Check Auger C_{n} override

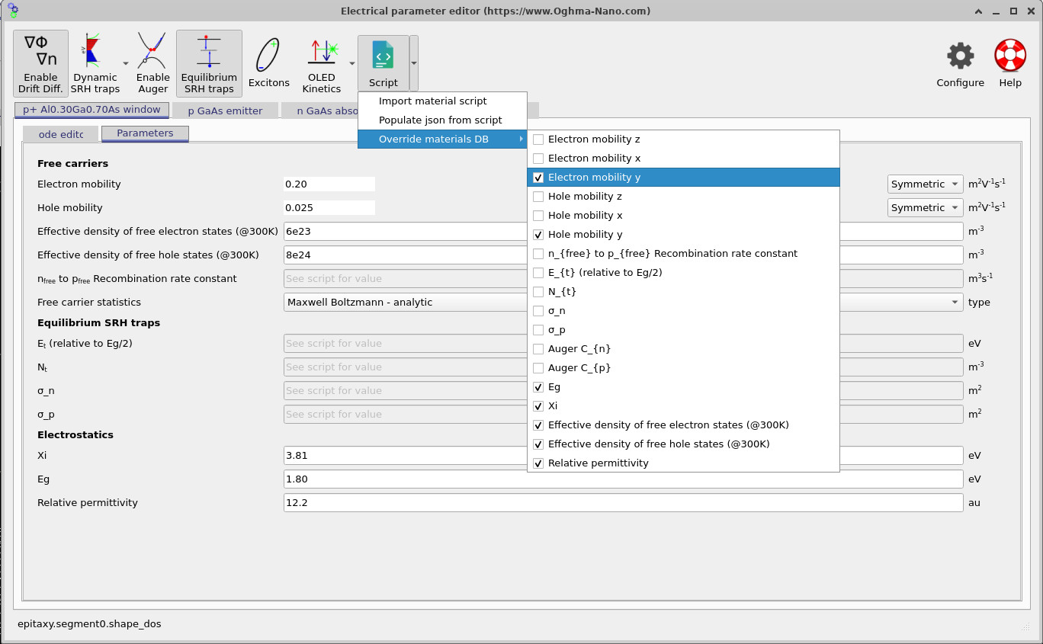point(538,349)
